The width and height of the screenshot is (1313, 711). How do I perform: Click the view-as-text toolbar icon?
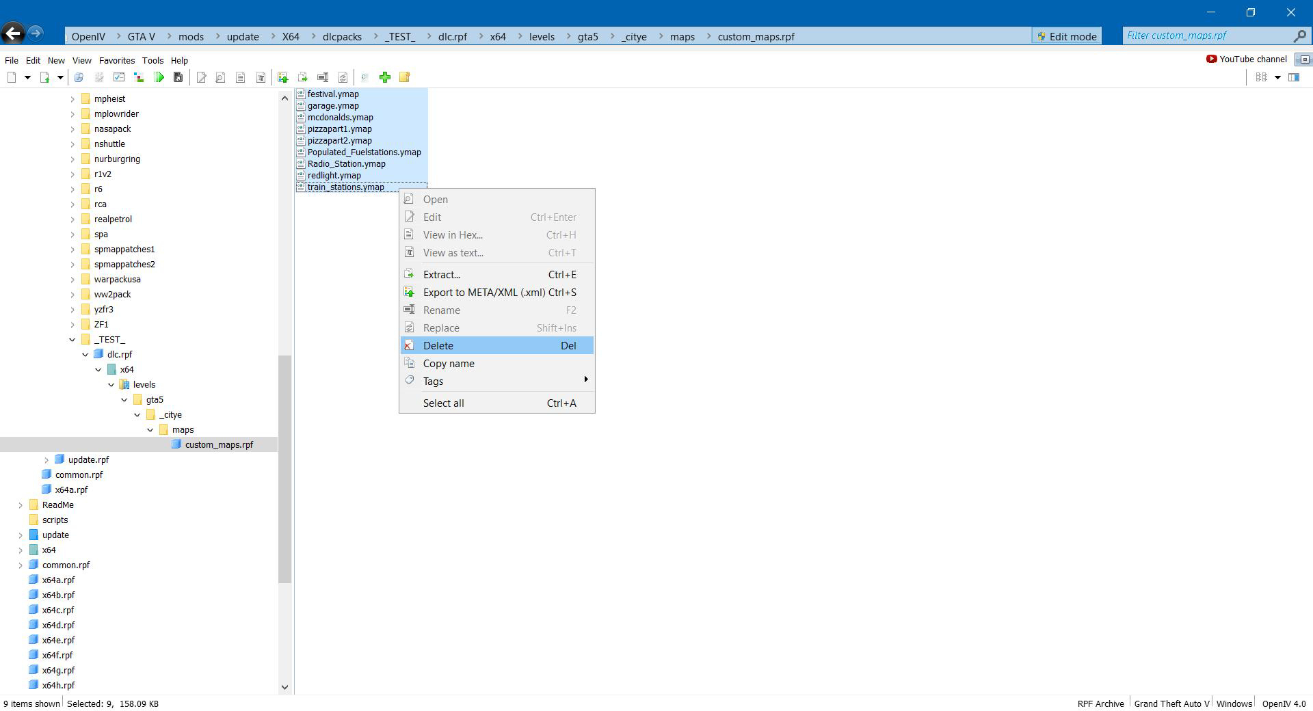coord(261,77)
